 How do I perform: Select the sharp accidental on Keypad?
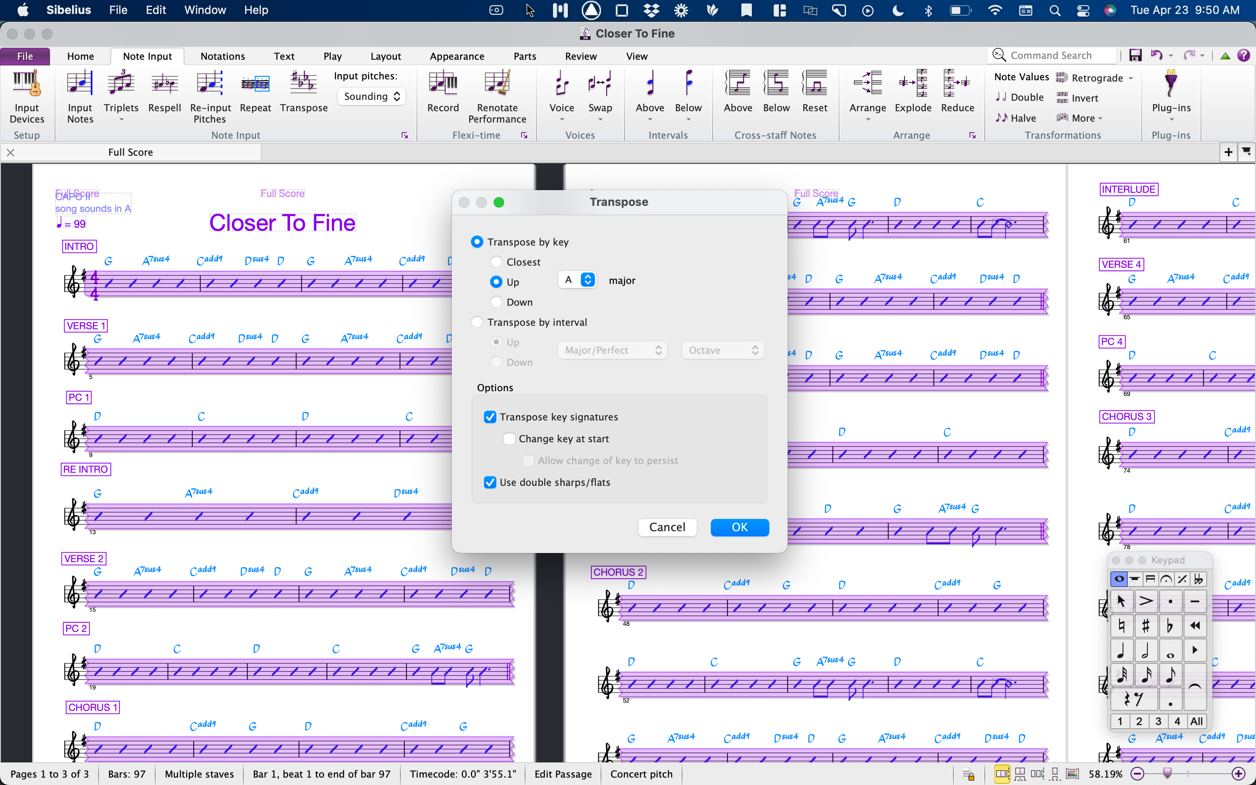1146,626
